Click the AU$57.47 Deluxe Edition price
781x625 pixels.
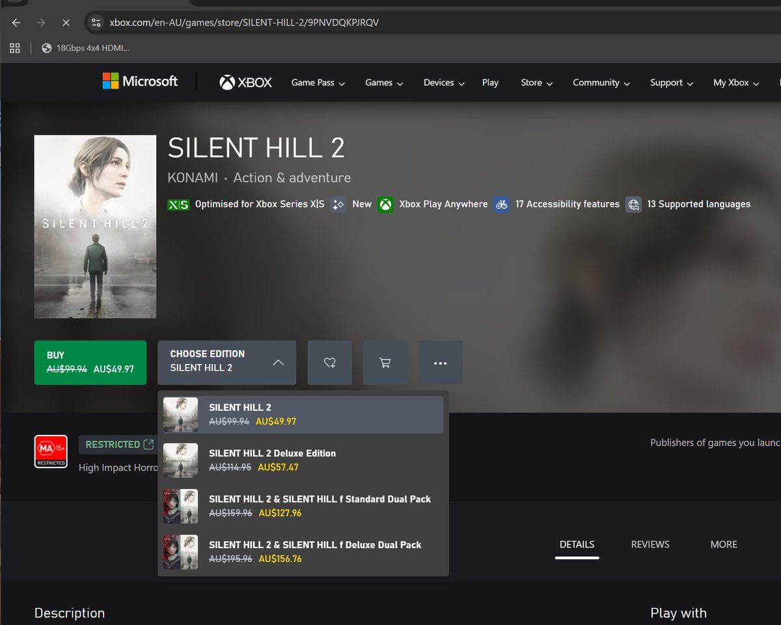pyautogui.click(x=278, y=467)
